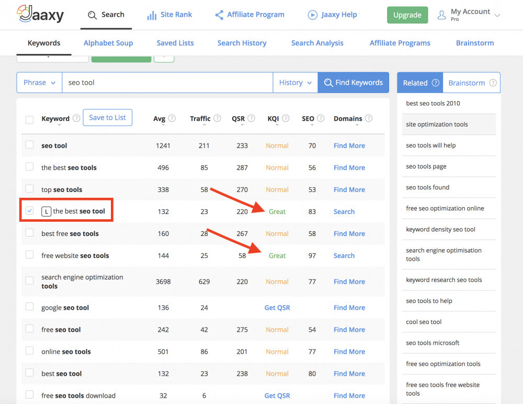Image resolution: width=523 pixels, height=404 pixels.
Task: Open the Phrase dropdown
Action: 39,83
